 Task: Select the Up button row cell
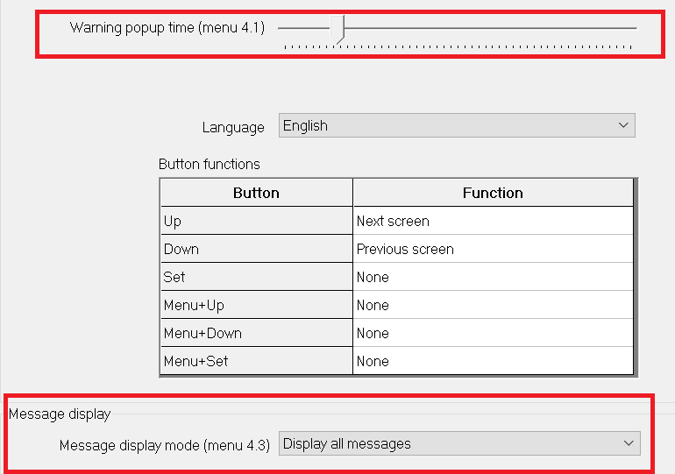pos(256,221)
